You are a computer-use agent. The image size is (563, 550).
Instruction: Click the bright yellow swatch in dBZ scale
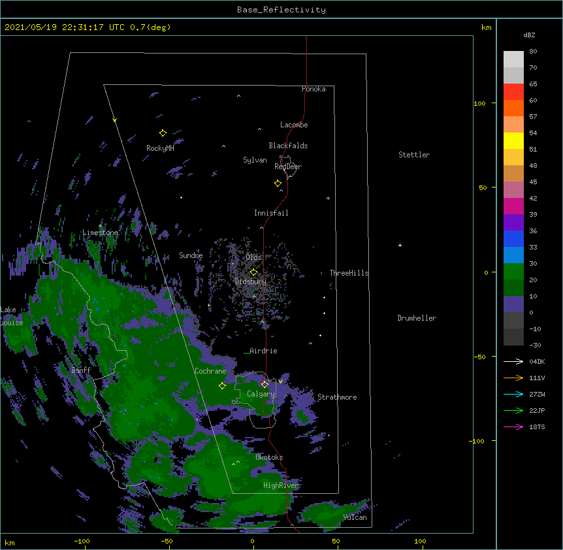(513, 140)
